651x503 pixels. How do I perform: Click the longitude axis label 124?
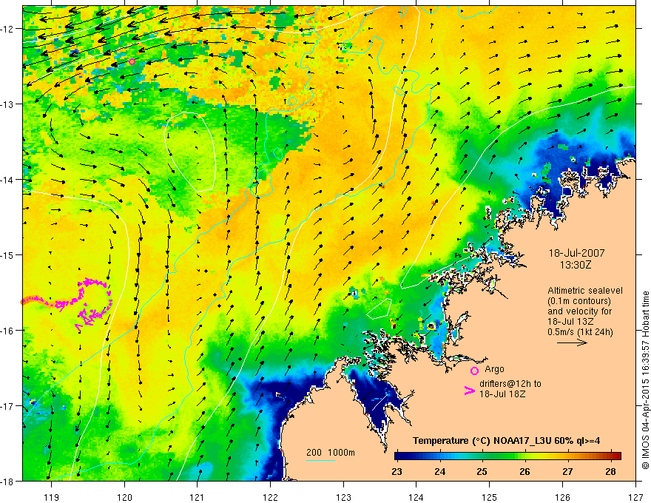[x=416, y=497]
